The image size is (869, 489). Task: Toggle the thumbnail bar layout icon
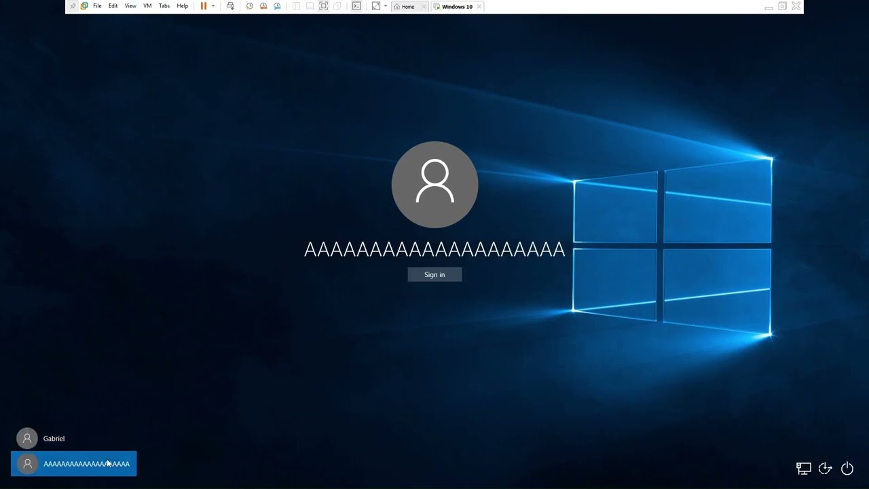point(310,6)
